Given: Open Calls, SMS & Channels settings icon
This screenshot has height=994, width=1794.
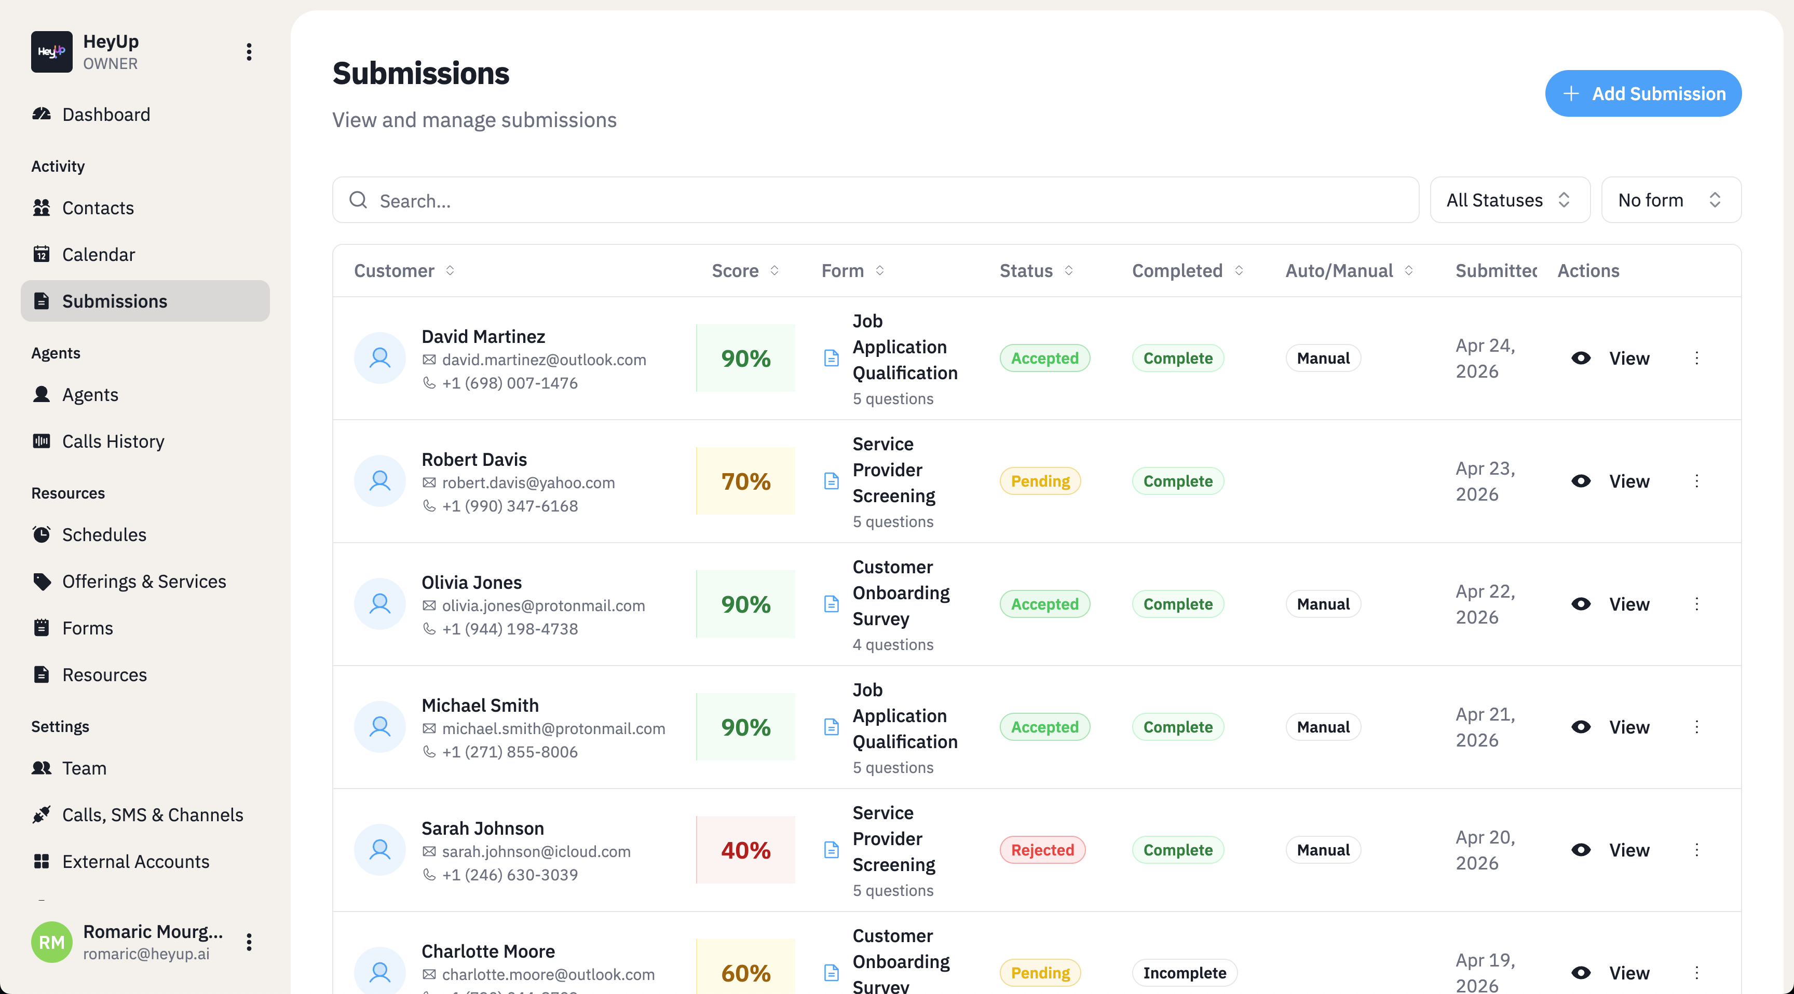Looking at the screenshot, I should click(43, 814).
